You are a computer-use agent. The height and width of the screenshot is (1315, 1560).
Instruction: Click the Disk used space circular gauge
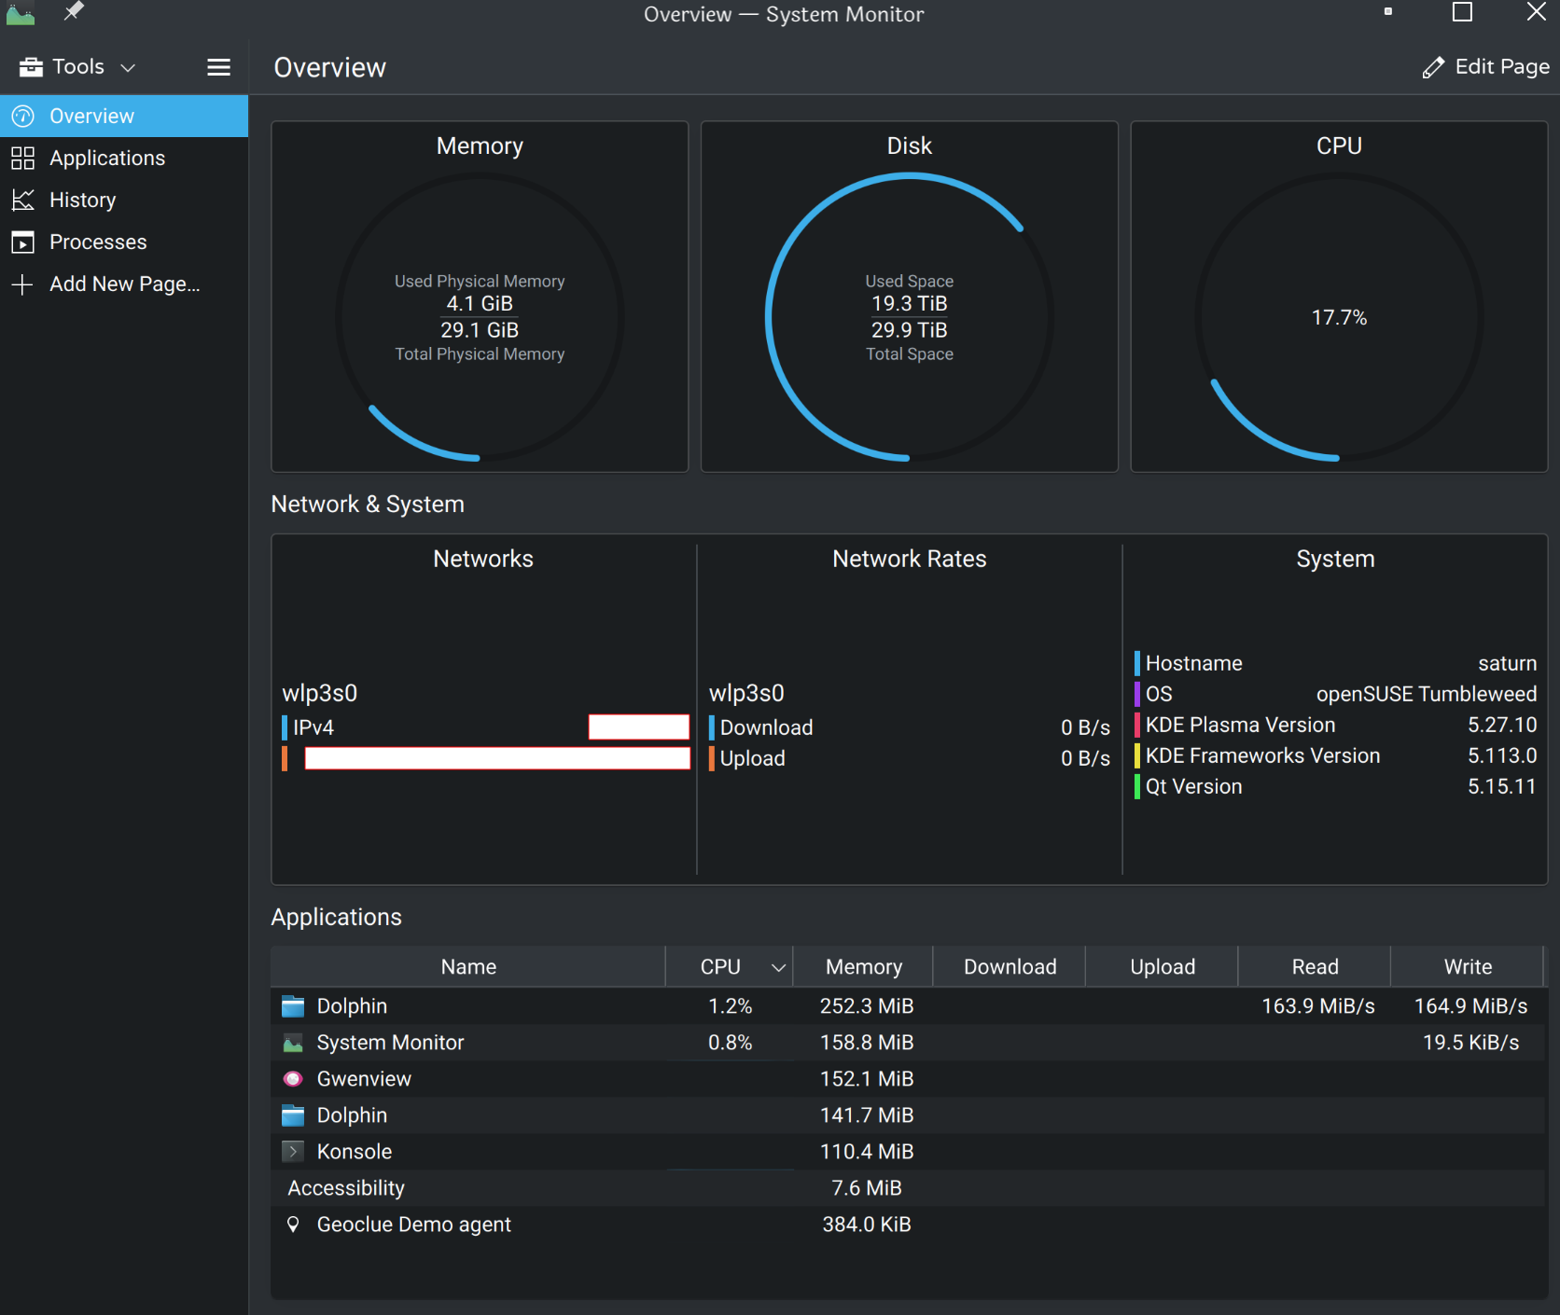click(x=910, y=317)
